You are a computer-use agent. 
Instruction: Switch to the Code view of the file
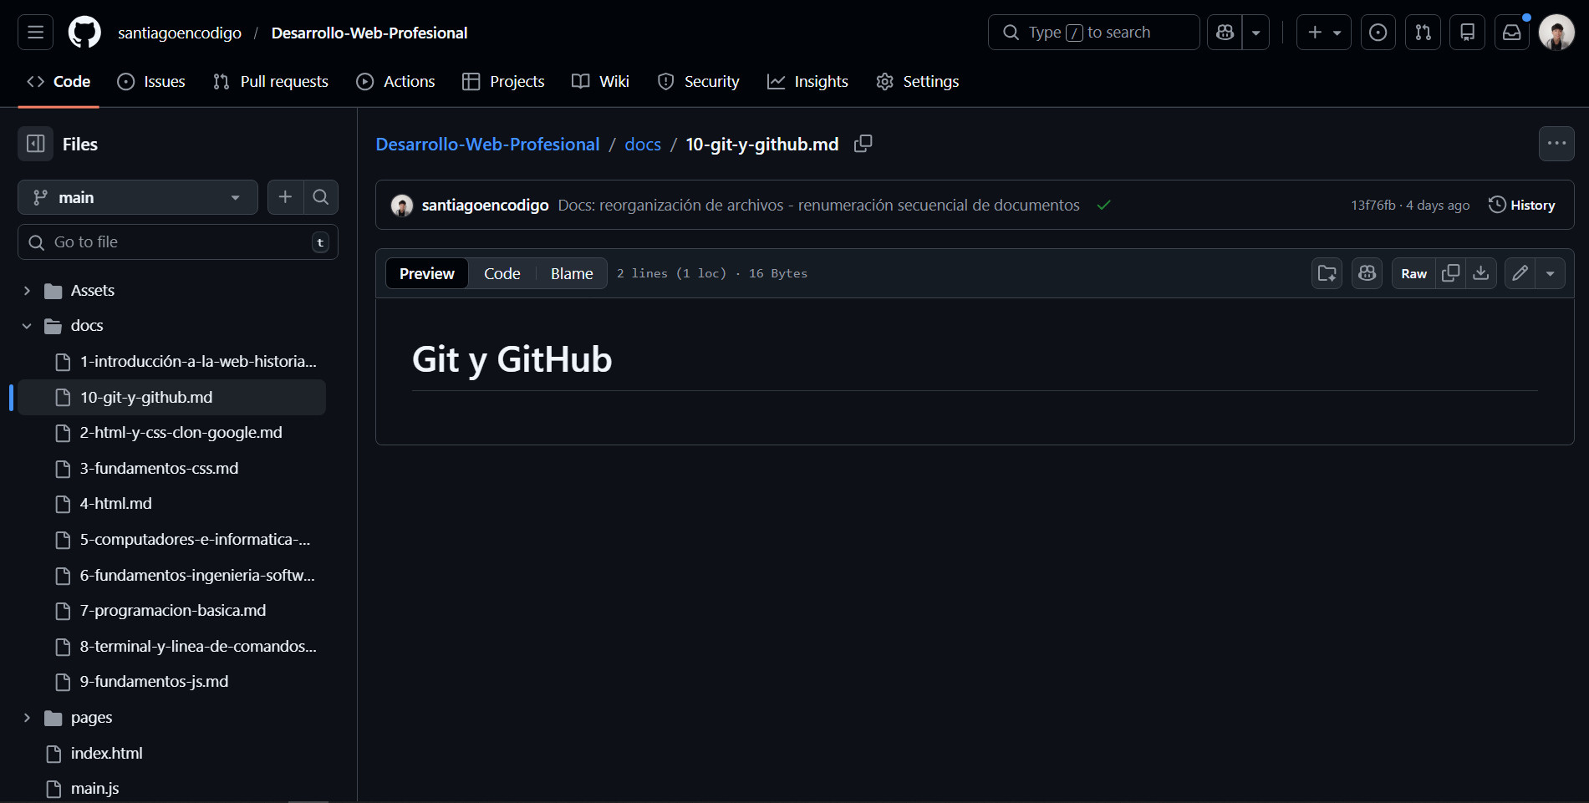tap(502, 273)
